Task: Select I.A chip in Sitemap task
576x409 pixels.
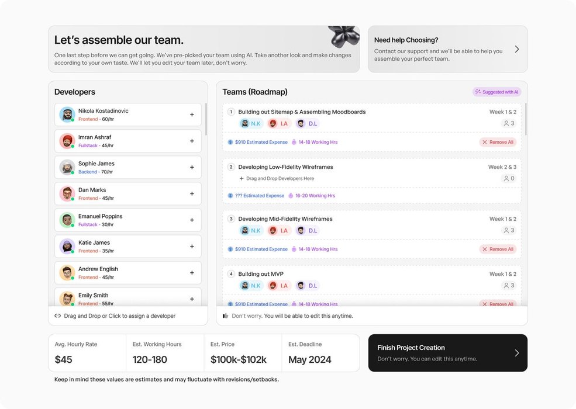Action: pyautogui.click(x=278, y=123)
